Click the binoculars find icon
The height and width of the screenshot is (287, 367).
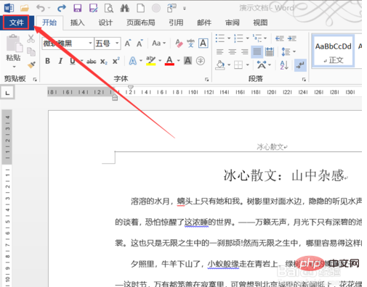pyautogui.click(x=125, y=8)
